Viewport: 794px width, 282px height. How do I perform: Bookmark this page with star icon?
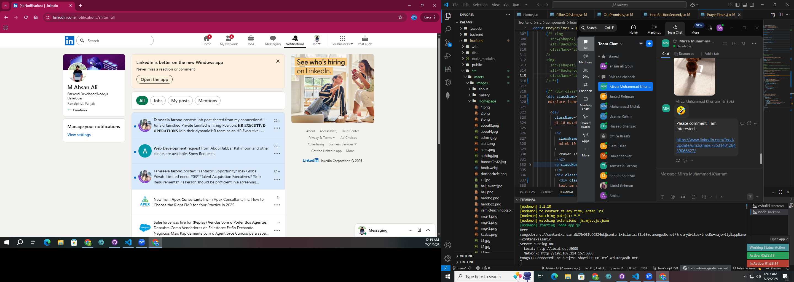(400, 18)
